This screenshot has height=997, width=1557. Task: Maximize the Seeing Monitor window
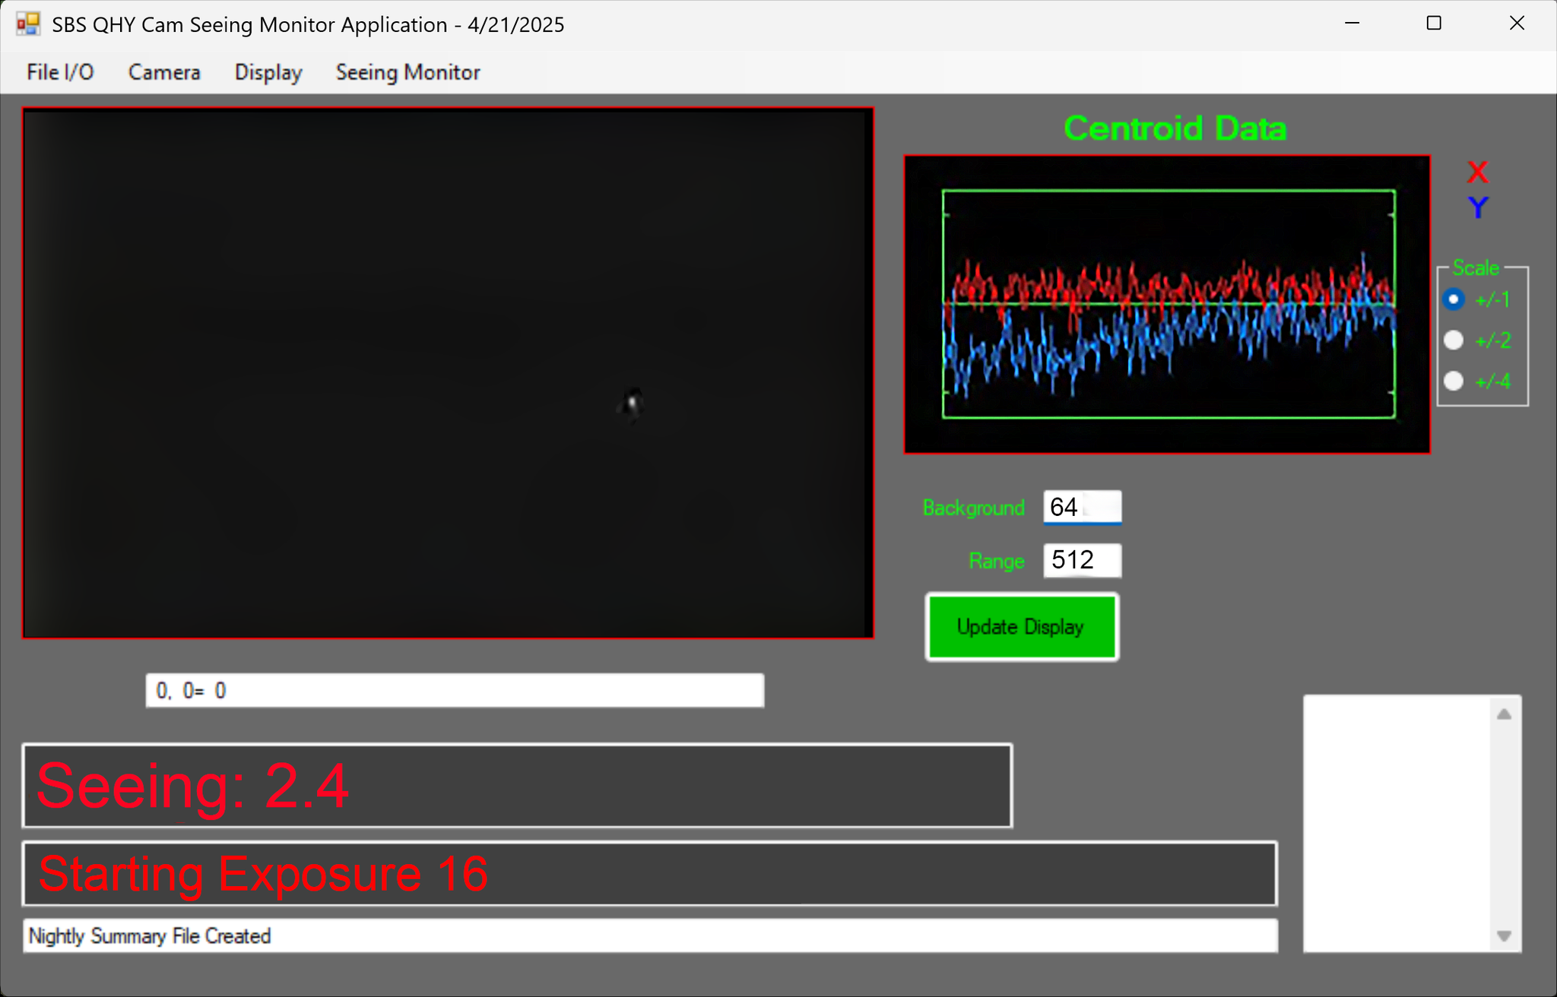[x=1434, y=24]
